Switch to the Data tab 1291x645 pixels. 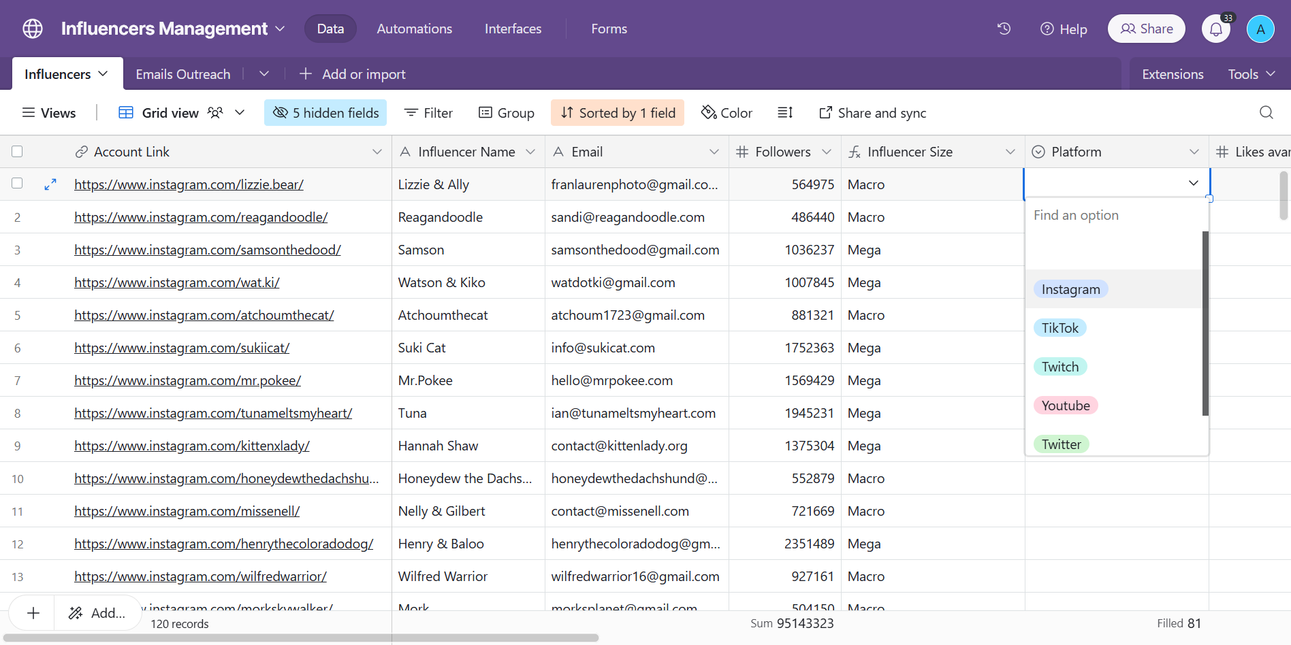pos(330,29)
